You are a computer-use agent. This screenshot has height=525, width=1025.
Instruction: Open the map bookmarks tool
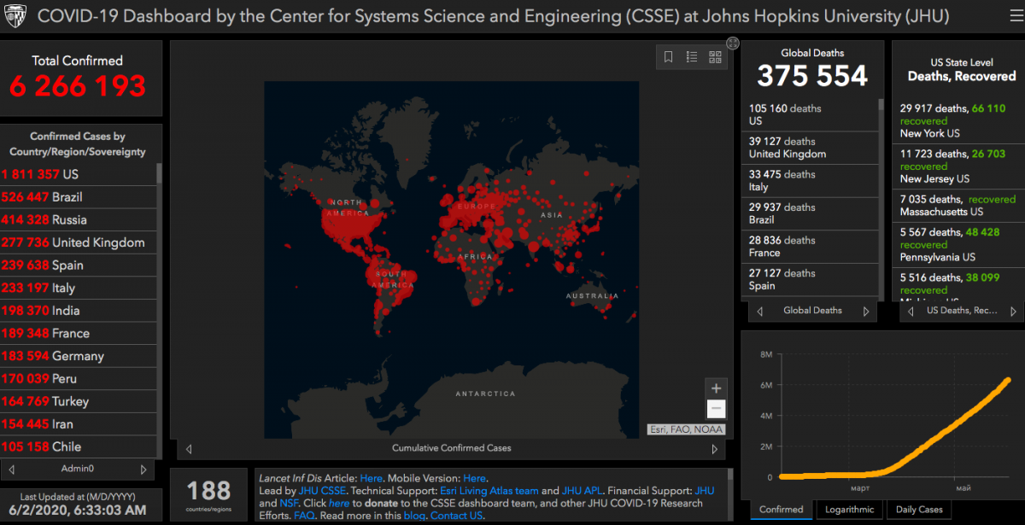(669, 57)
